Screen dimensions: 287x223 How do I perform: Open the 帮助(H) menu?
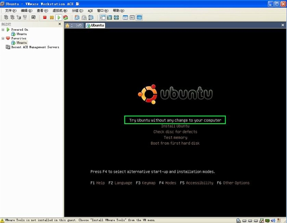click(119, 11)
